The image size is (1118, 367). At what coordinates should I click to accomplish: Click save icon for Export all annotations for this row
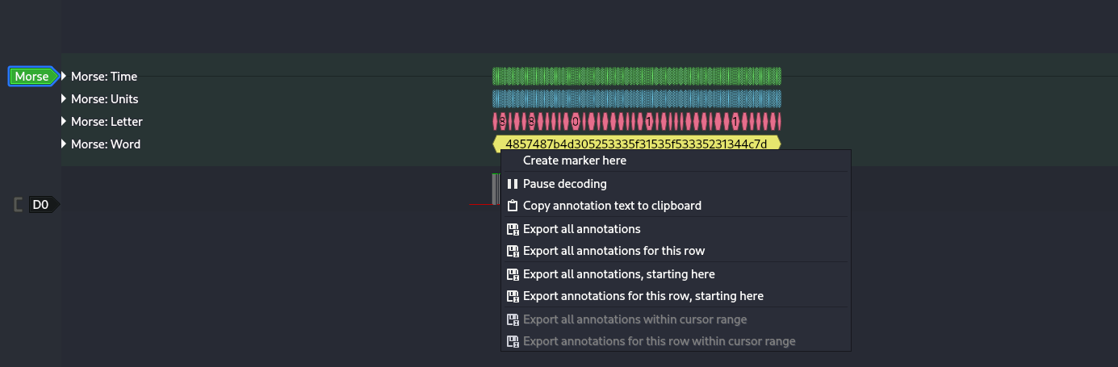pyautogui.click(x=512, y=251)
